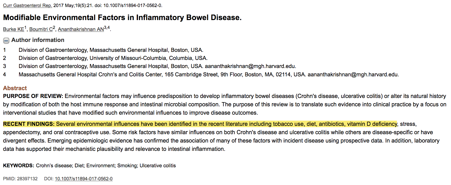Click the KEYWORDS label
The width and height of the screenshot is (451, 185).
tap(19, 166)
